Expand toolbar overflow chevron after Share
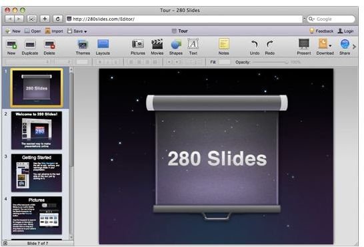The width and height of the screenshot is (364, 247). [354, 47]
